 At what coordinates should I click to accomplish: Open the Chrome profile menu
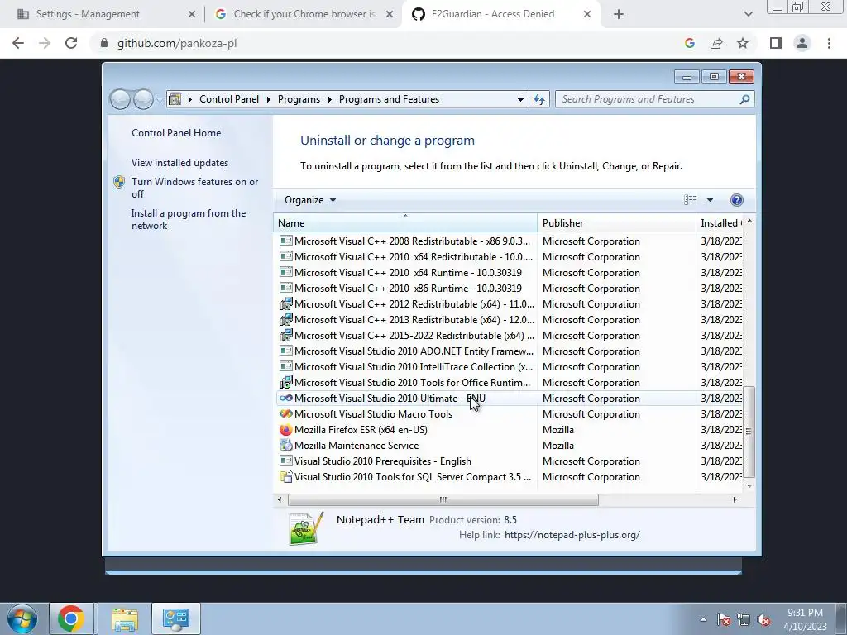point(802,43)
